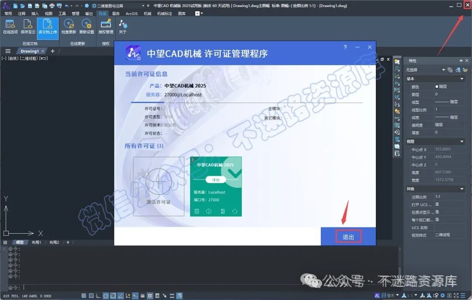Toggle snap mode in the status bar
The width and height of the screenshot is (472, 300).
click(x=91, y=296)
